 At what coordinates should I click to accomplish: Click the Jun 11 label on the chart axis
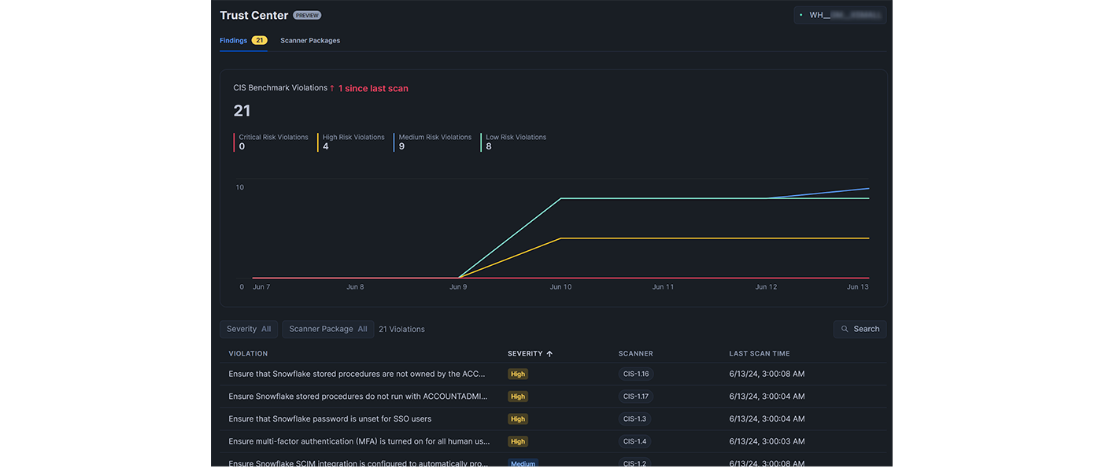pyautogui.click(x=664, y=287)
